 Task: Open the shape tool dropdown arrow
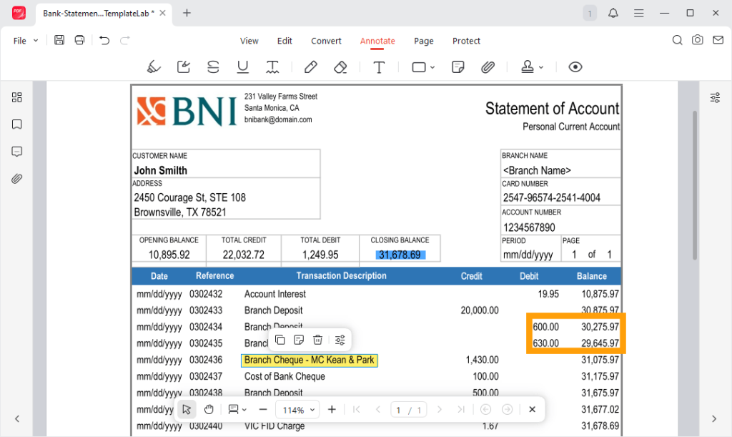click(432, 67)
